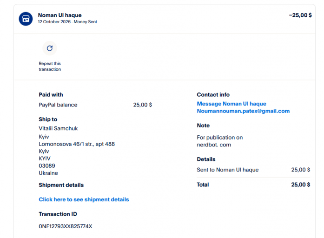Click the Total amount '25,00 $'
This screenshot has height=238, width=324.
pyautogui.click(x=301, y=185)
